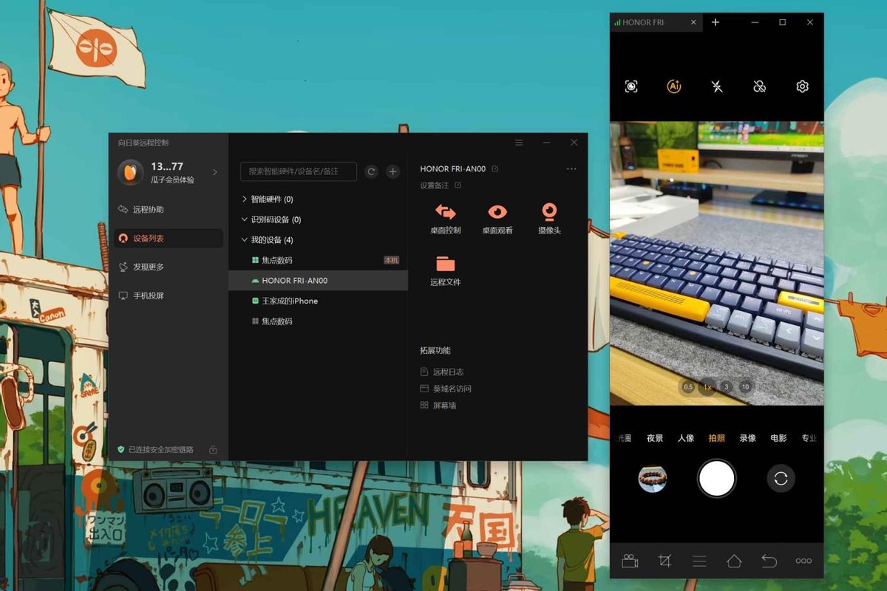Click the refresh device list icon

tap(372, 171)
